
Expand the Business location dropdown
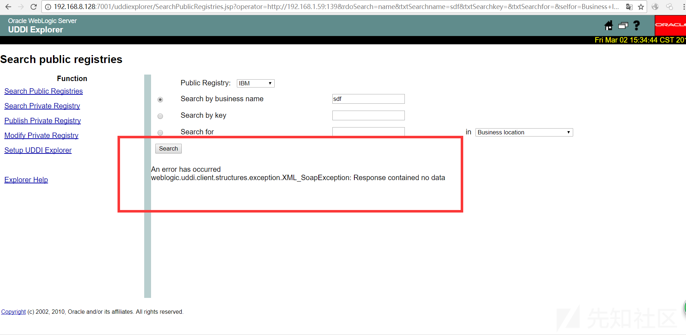click(524, 132)
